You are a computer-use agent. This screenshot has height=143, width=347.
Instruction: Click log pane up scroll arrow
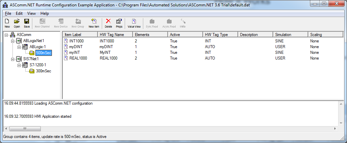click(341, 104)
